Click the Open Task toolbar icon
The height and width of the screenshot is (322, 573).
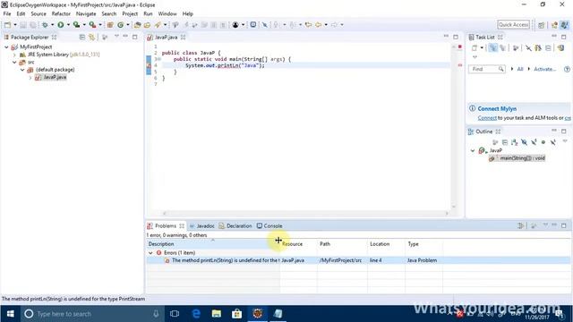pos(147,25)
